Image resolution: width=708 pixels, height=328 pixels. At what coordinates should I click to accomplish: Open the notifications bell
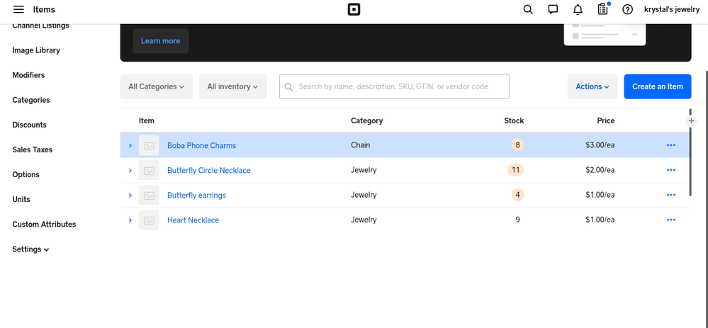pos(578,9)
